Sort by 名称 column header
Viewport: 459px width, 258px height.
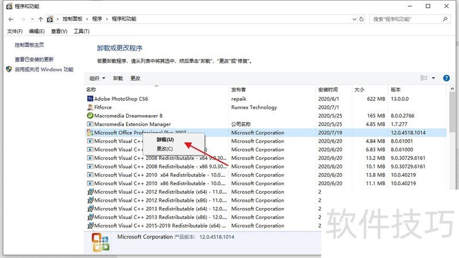91,89
